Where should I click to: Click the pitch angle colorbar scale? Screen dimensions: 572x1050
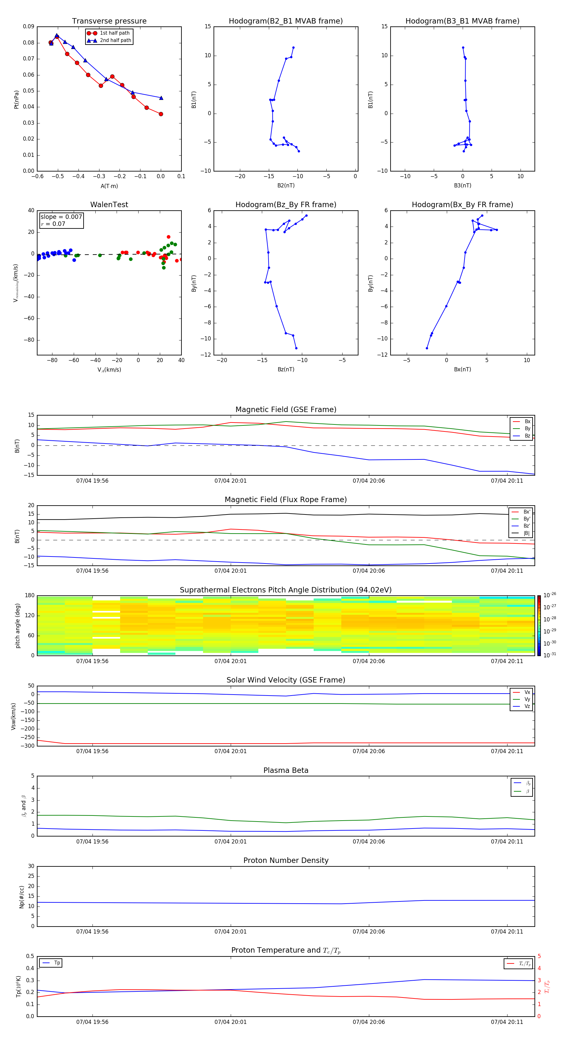pyautogui.click(x=539, y=626)
